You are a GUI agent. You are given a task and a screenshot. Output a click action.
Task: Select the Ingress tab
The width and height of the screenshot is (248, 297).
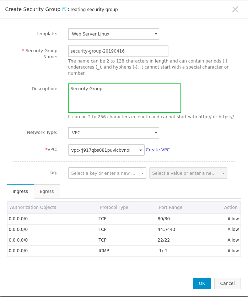[20, 191]
